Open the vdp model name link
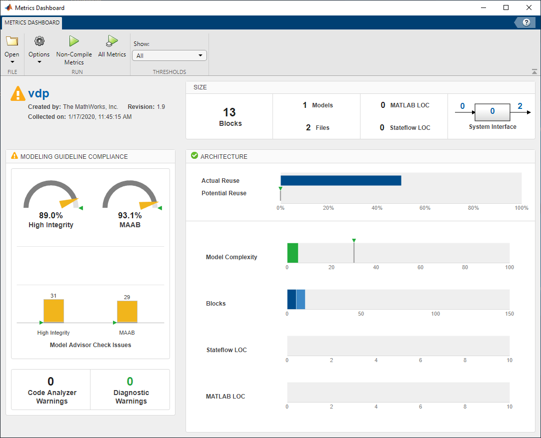541x438 pixels. point(38,93)
